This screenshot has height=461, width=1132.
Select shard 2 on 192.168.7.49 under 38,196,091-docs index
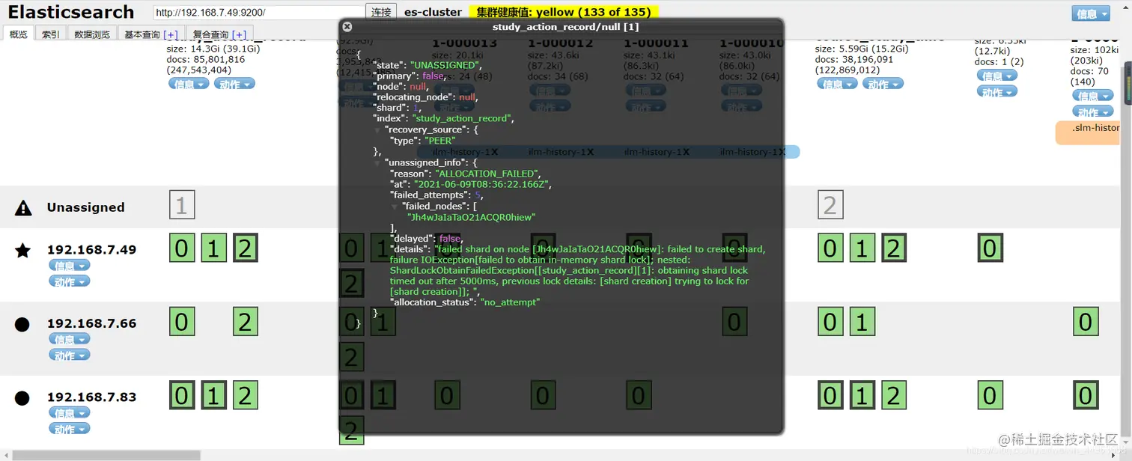[893, 248]
